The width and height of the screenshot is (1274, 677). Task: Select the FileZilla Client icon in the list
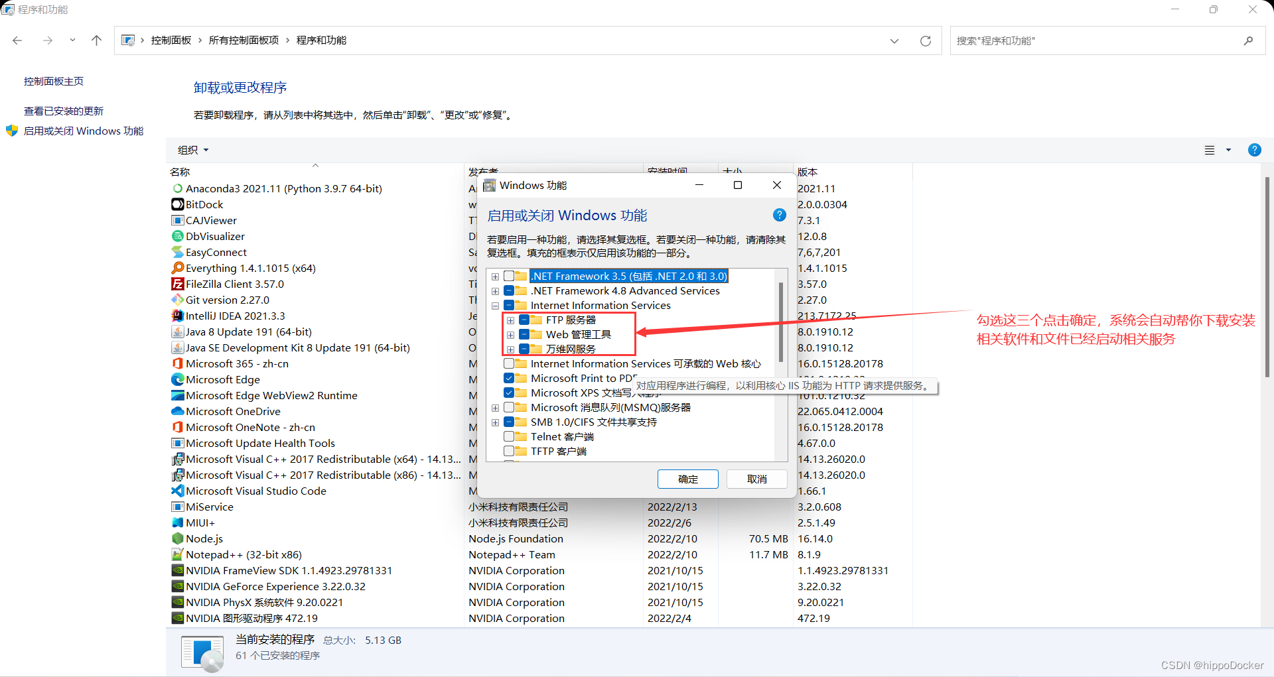pyautogui.click(x=177, y=284)
